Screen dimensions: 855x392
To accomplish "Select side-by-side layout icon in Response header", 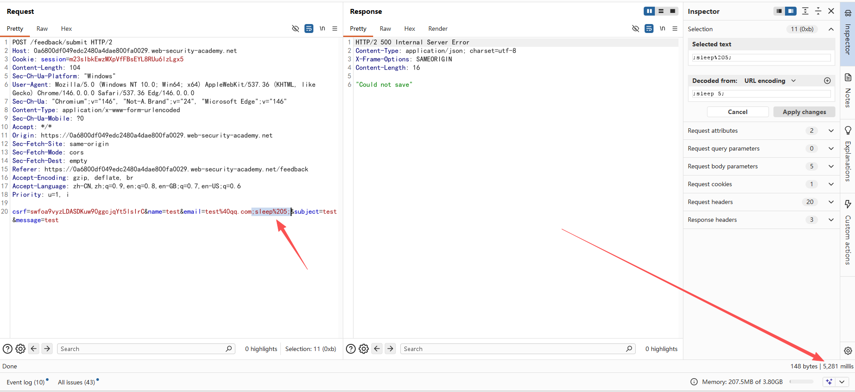I will coord(649,11).
